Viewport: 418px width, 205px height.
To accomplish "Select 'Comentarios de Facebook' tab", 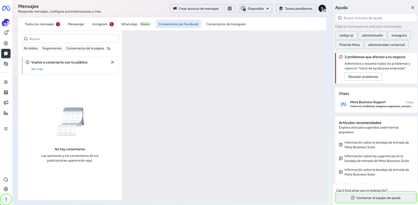I will pos(178,24).
